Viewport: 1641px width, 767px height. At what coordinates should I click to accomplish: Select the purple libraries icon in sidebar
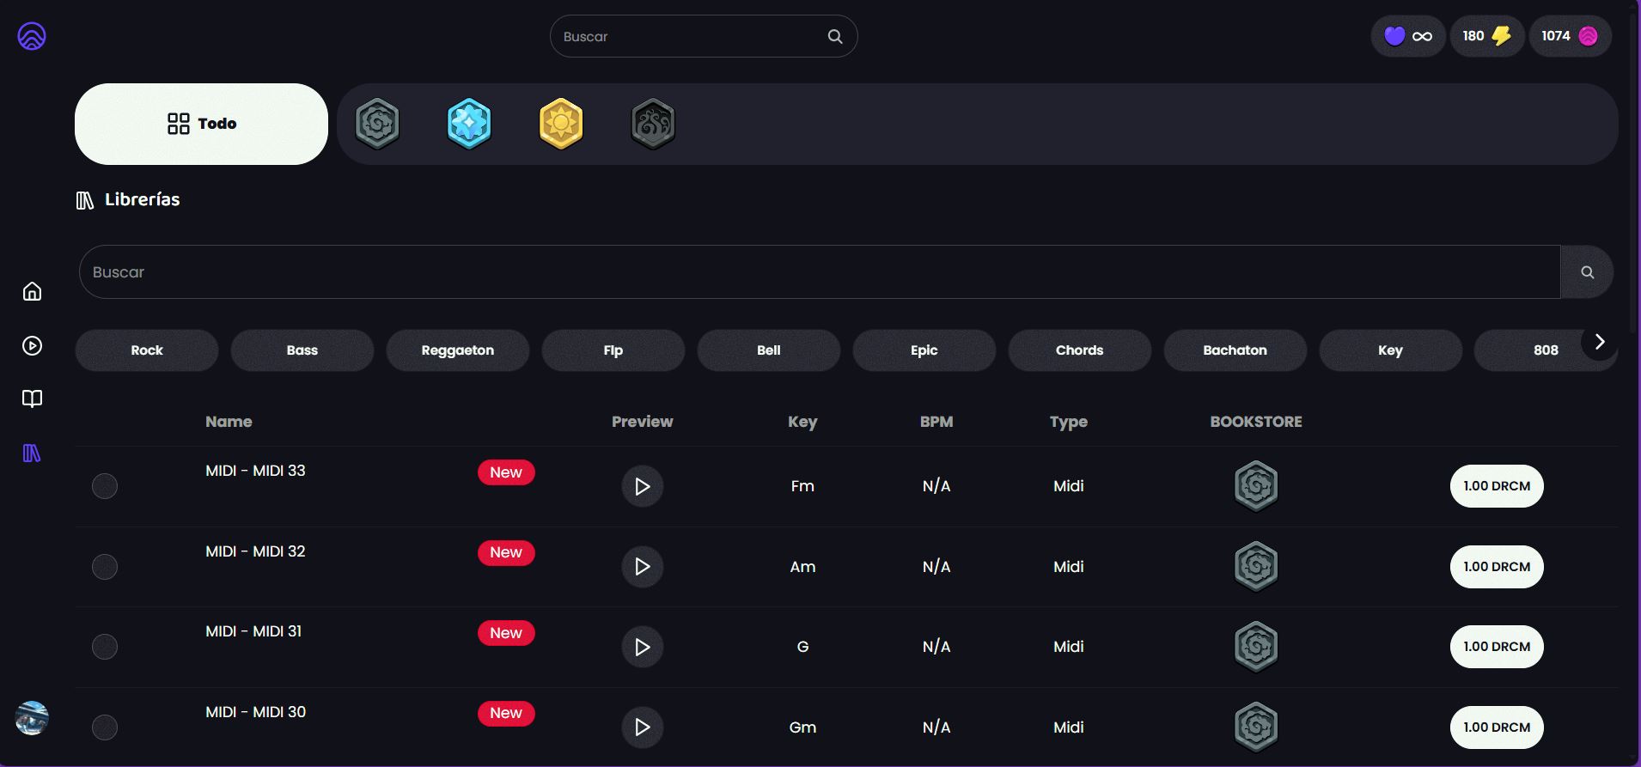tap(32, 453)
